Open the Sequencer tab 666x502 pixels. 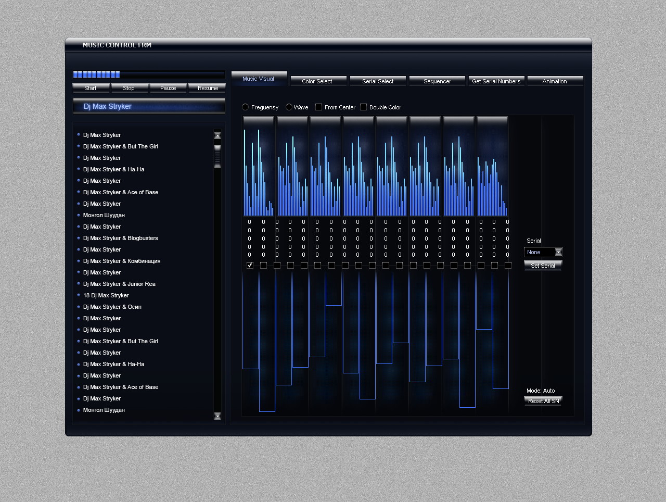[437, 81]
